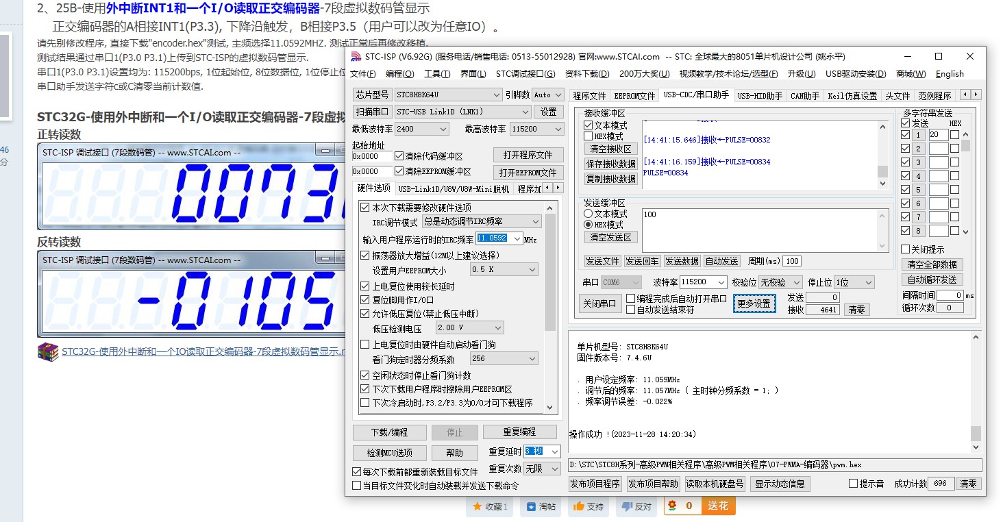Select HEX模式 radio in send buffer

tap(588, 225)
